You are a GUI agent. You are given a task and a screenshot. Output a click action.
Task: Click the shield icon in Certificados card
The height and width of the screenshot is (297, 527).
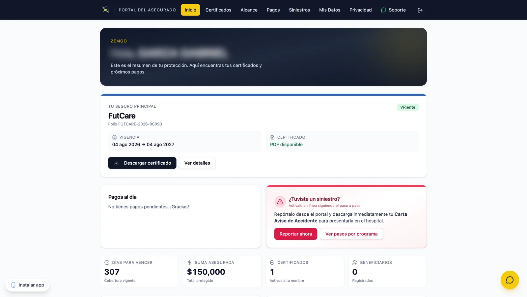pyautogui.click(x=272, y=262)
